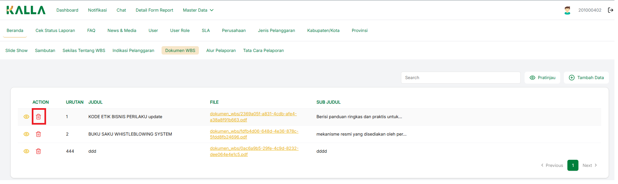This screenshot has width=618, height=184.
Task: Click the KALLA logo
Action: pos(26,10)
